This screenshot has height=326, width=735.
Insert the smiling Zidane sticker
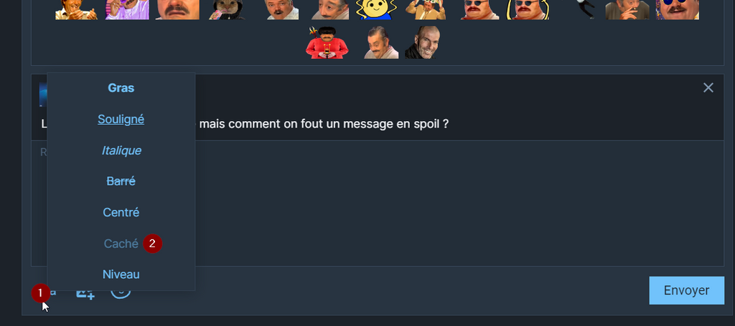pyautogui.click(x=422, y=42)
